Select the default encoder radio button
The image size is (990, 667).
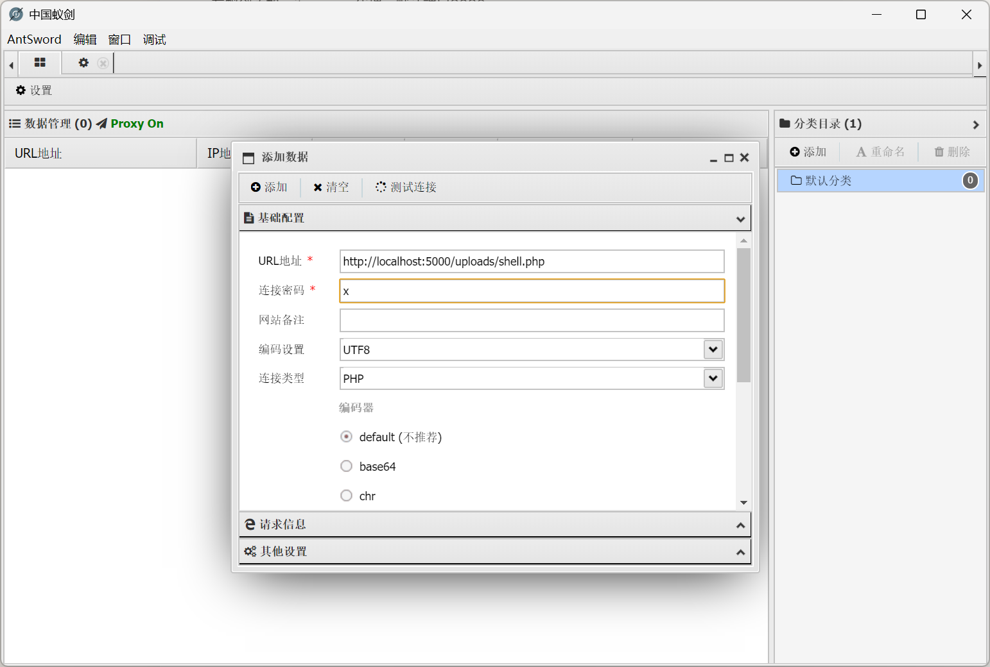[x=347, y=437]
